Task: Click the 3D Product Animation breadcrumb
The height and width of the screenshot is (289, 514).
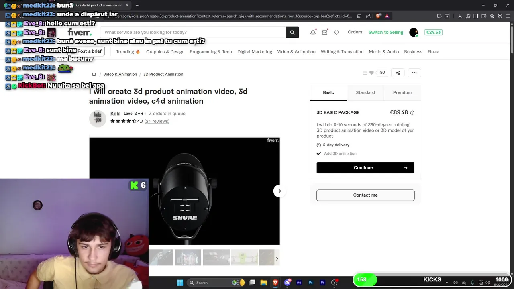Action: tap(163, 74)
